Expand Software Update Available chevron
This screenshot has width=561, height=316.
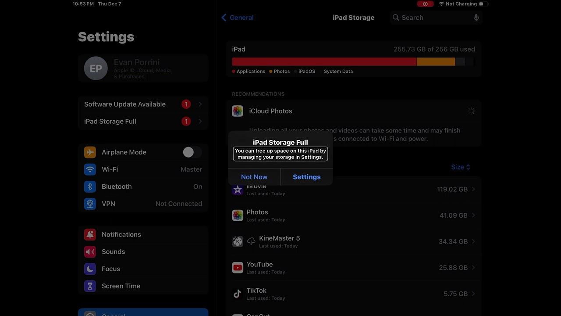[x=200, y=104]
